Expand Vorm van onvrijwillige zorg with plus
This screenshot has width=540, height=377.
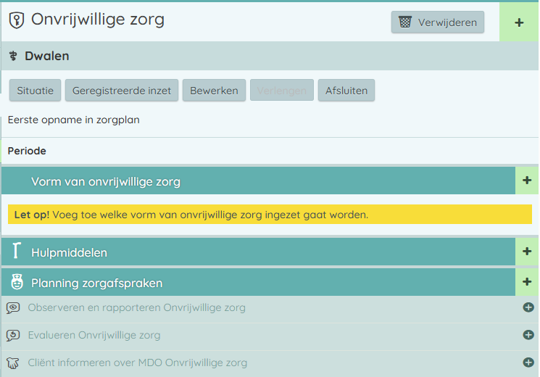(x=527, y=181)
